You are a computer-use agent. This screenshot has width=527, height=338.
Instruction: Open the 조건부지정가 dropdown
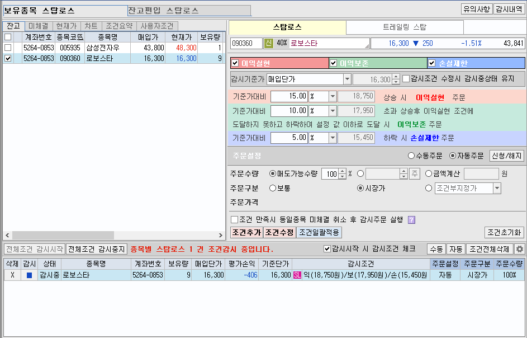click(x=497, y=188)
